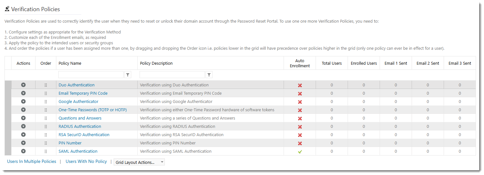The width and height of the screenshot is (484, 175).
Task: Toggle auto enrollment red X for RSA SecurID
Action: (x=300, y=135)
